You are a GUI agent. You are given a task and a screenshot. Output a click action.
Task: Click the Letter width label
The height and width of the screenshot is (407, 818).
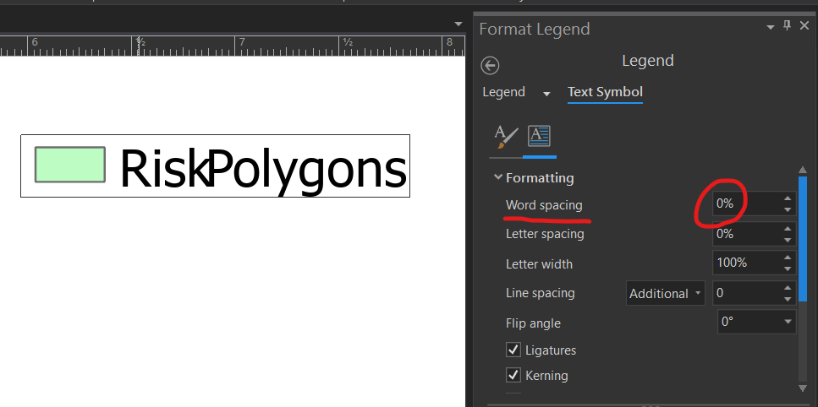coord(539,264)
